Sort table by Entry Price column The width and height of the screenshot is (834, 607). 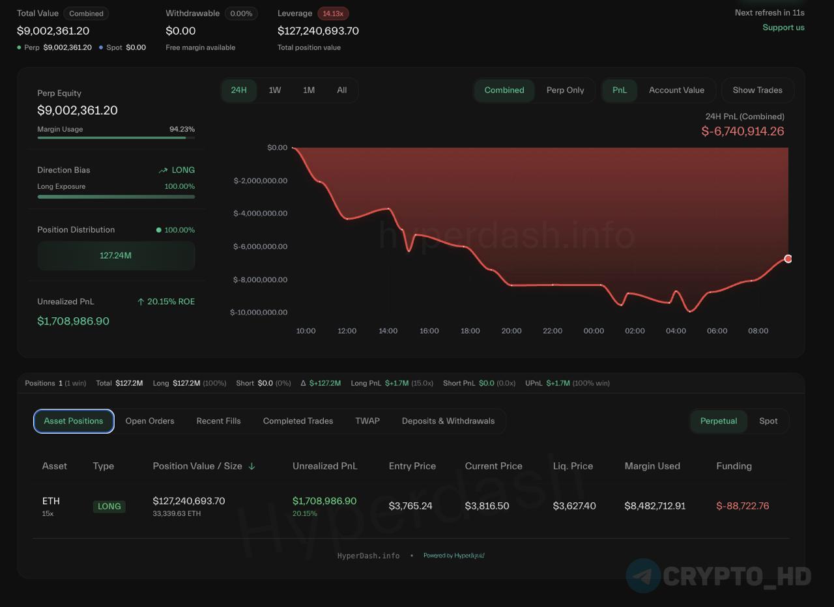412,466
